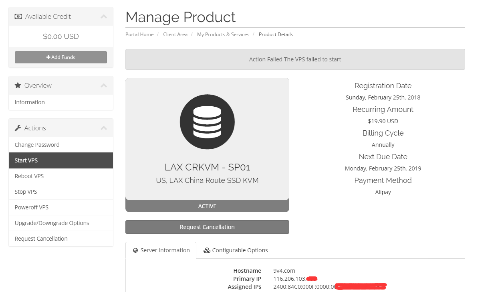Select Stop VPS action
504x292 pixels.
click(26, 192)
